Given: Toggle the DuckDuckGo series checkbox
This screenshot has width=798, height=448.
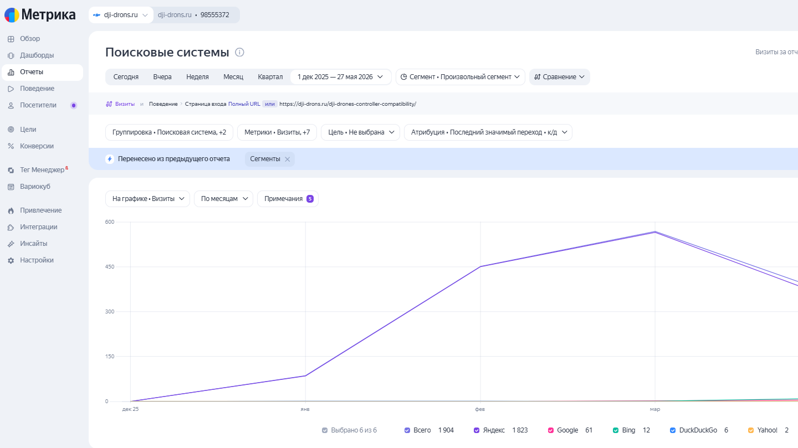Looking at the screenshot, I should [673, 430].
